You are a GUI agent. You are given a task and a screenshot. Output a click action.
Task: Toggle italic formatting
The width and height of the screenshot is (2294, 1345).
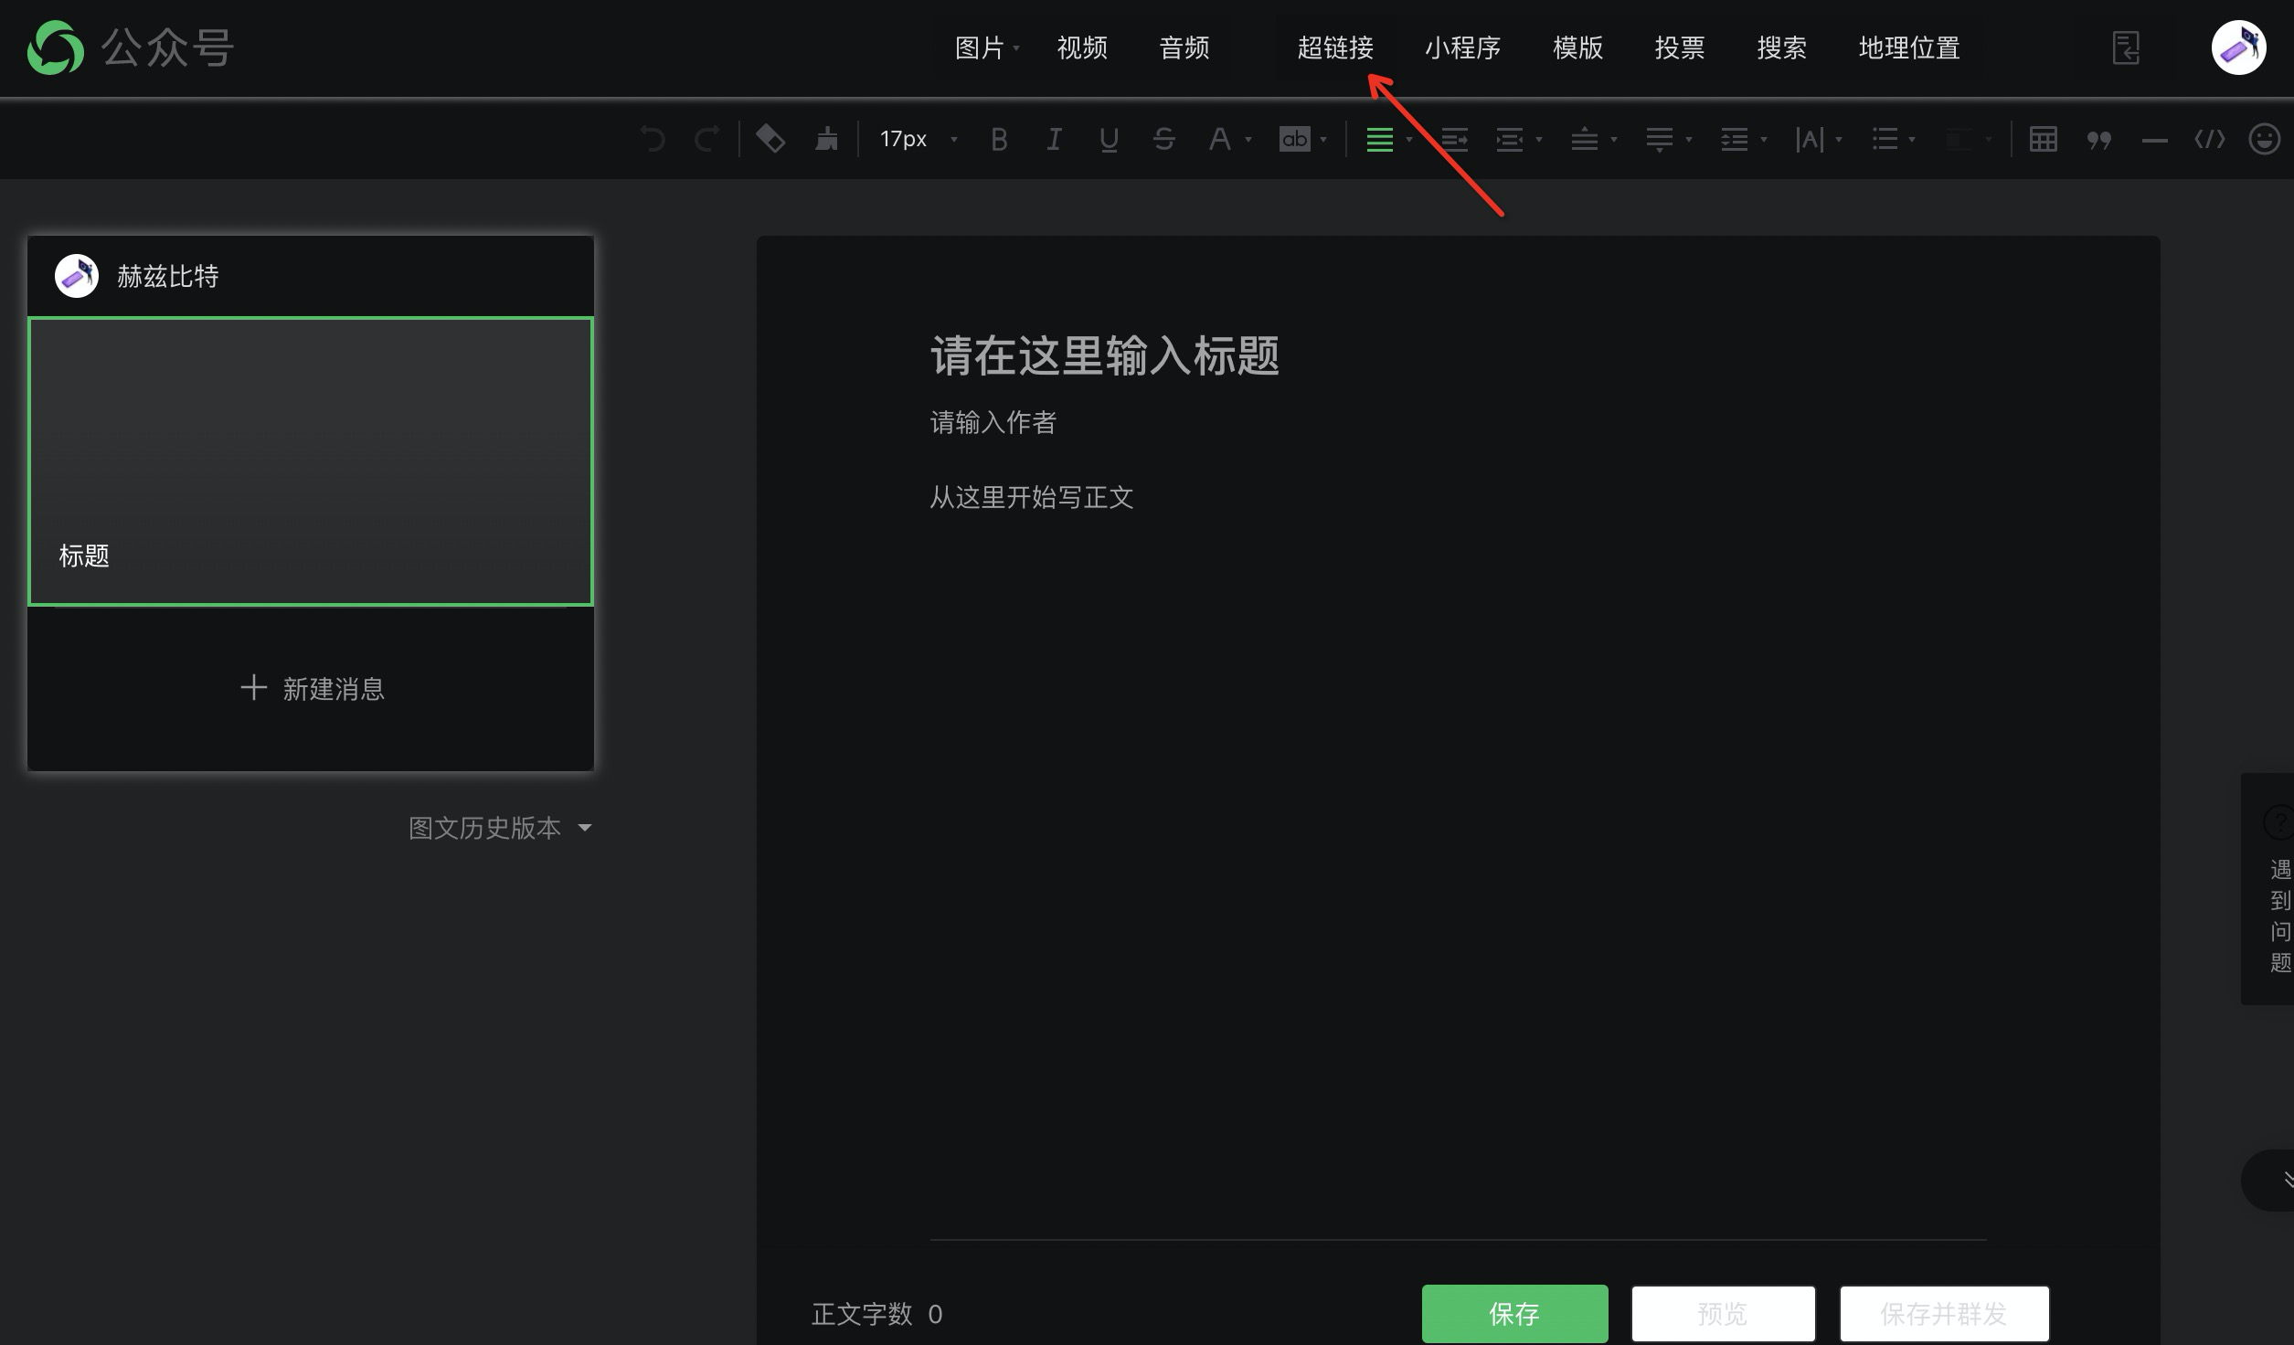1053,139
